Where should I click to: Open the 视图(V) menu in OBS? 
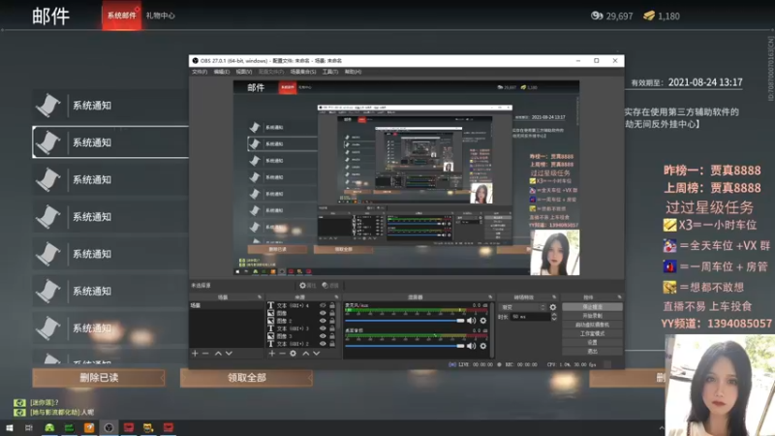click(244, 72)
